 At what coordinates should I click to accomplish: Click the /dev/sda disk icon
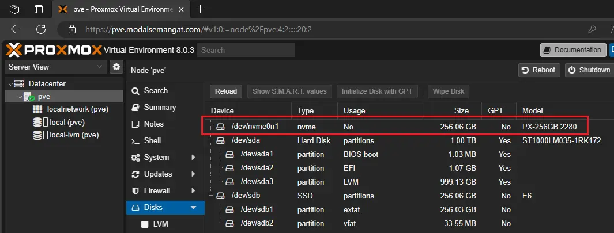[x=221, y=140]
